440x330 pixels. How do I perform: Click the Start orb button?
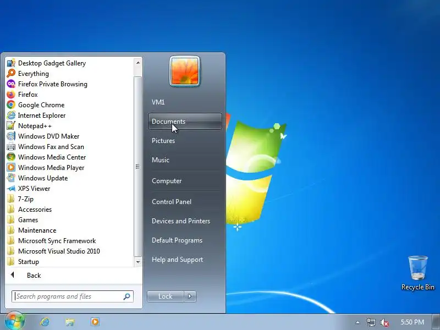(14, 321)
